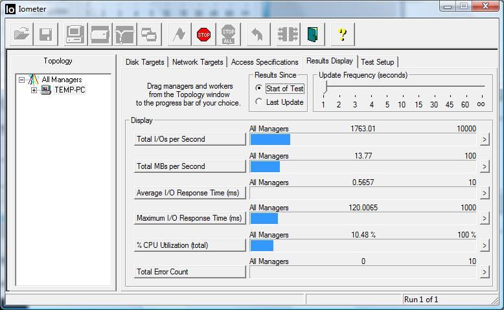504x310 pixels.
Task: Collapse the All Managers tree node
Action: tap(21, 80)
